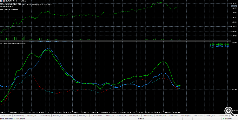Click the 54.33 ms connection latency
Screen dimensions: 238x120
point(228,119)
